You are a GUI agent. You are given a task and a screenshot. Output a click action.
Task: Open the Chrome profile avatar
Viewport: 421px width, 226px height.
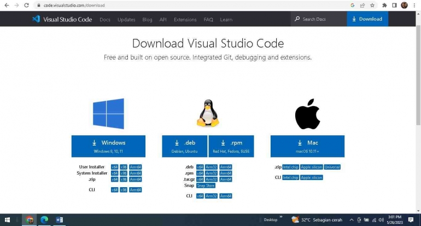(x=405, y=5)
